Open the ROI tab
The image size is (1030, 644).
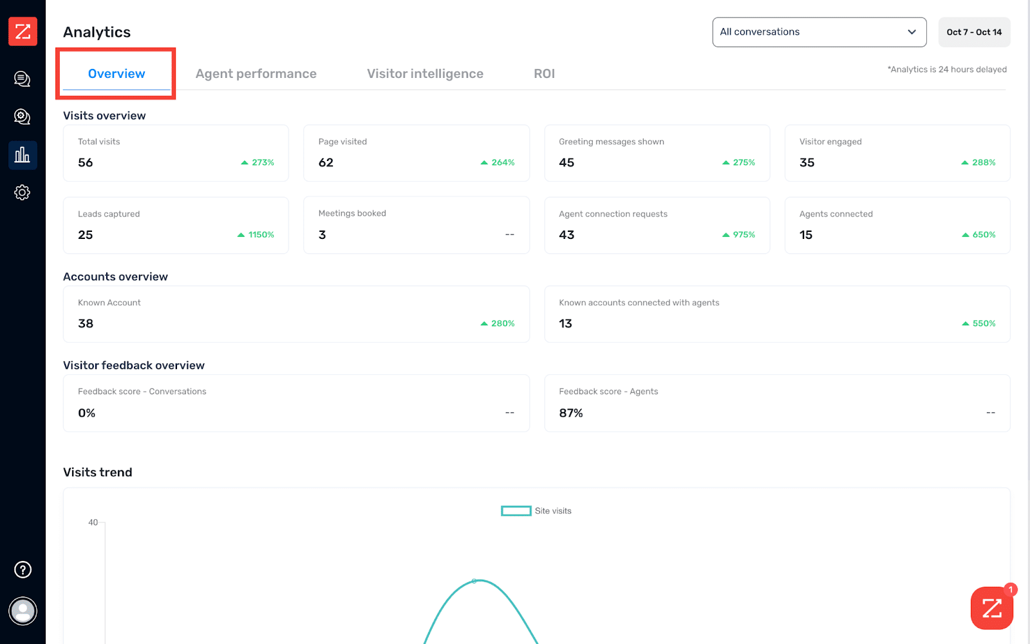click(544, 74)
